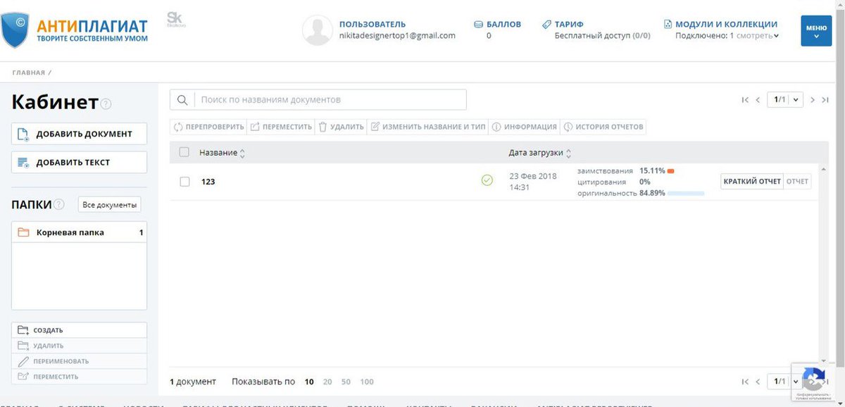The width and height of the screenshot is (845, 407).
Task: Open the ПОЛЬЗОВАТЕЛЬ profile link
Action: (373, 24)
